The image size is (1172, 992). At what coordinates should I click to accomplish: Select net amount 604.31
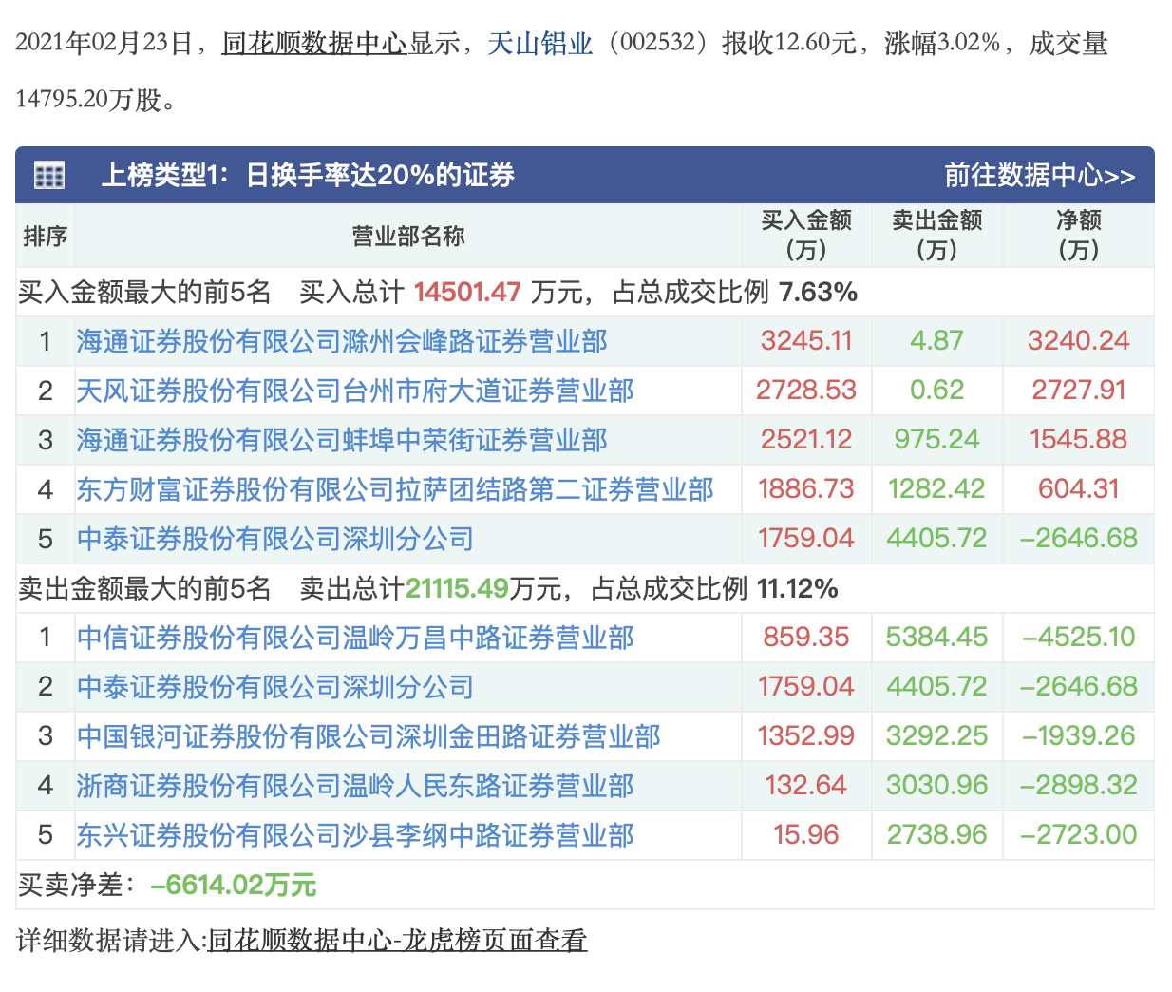tap(1079, 489)
